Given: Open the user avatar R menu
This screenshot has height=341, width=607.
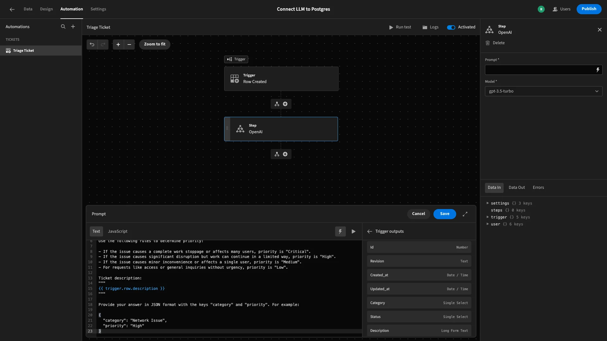Looking at the screenshot, I should (x=541, y=9).
